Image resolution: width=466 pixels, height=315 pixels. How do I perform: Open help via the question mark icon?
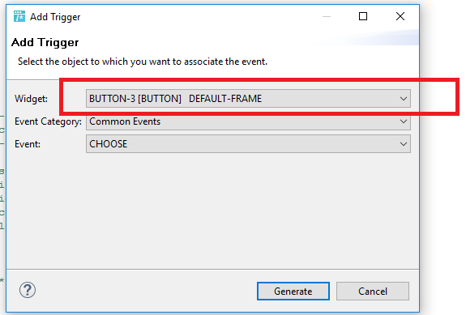[x=28, y=290]
